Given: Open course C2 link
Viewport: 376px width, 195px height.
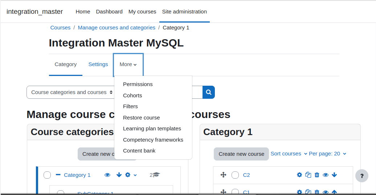Looking at the screenshot, I should [246, 175].
